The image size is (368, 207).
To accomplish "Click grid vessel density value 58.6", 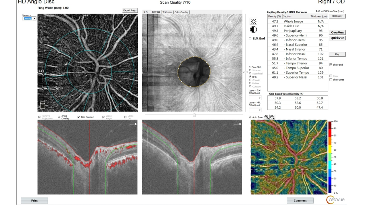I will [x=298, y=103].
